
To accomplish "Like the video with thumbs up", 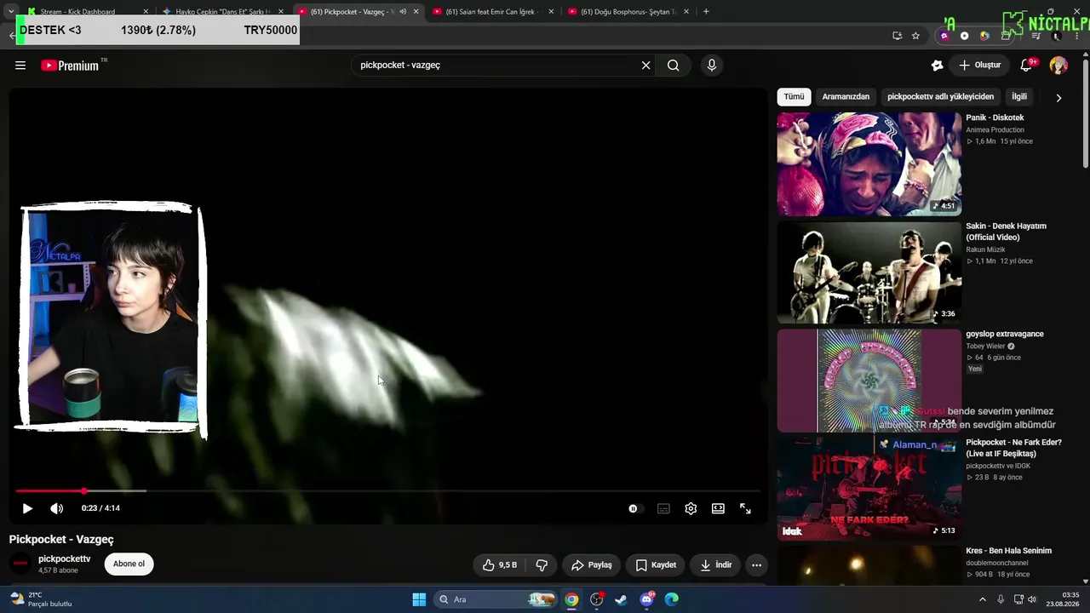I will 500,564.
